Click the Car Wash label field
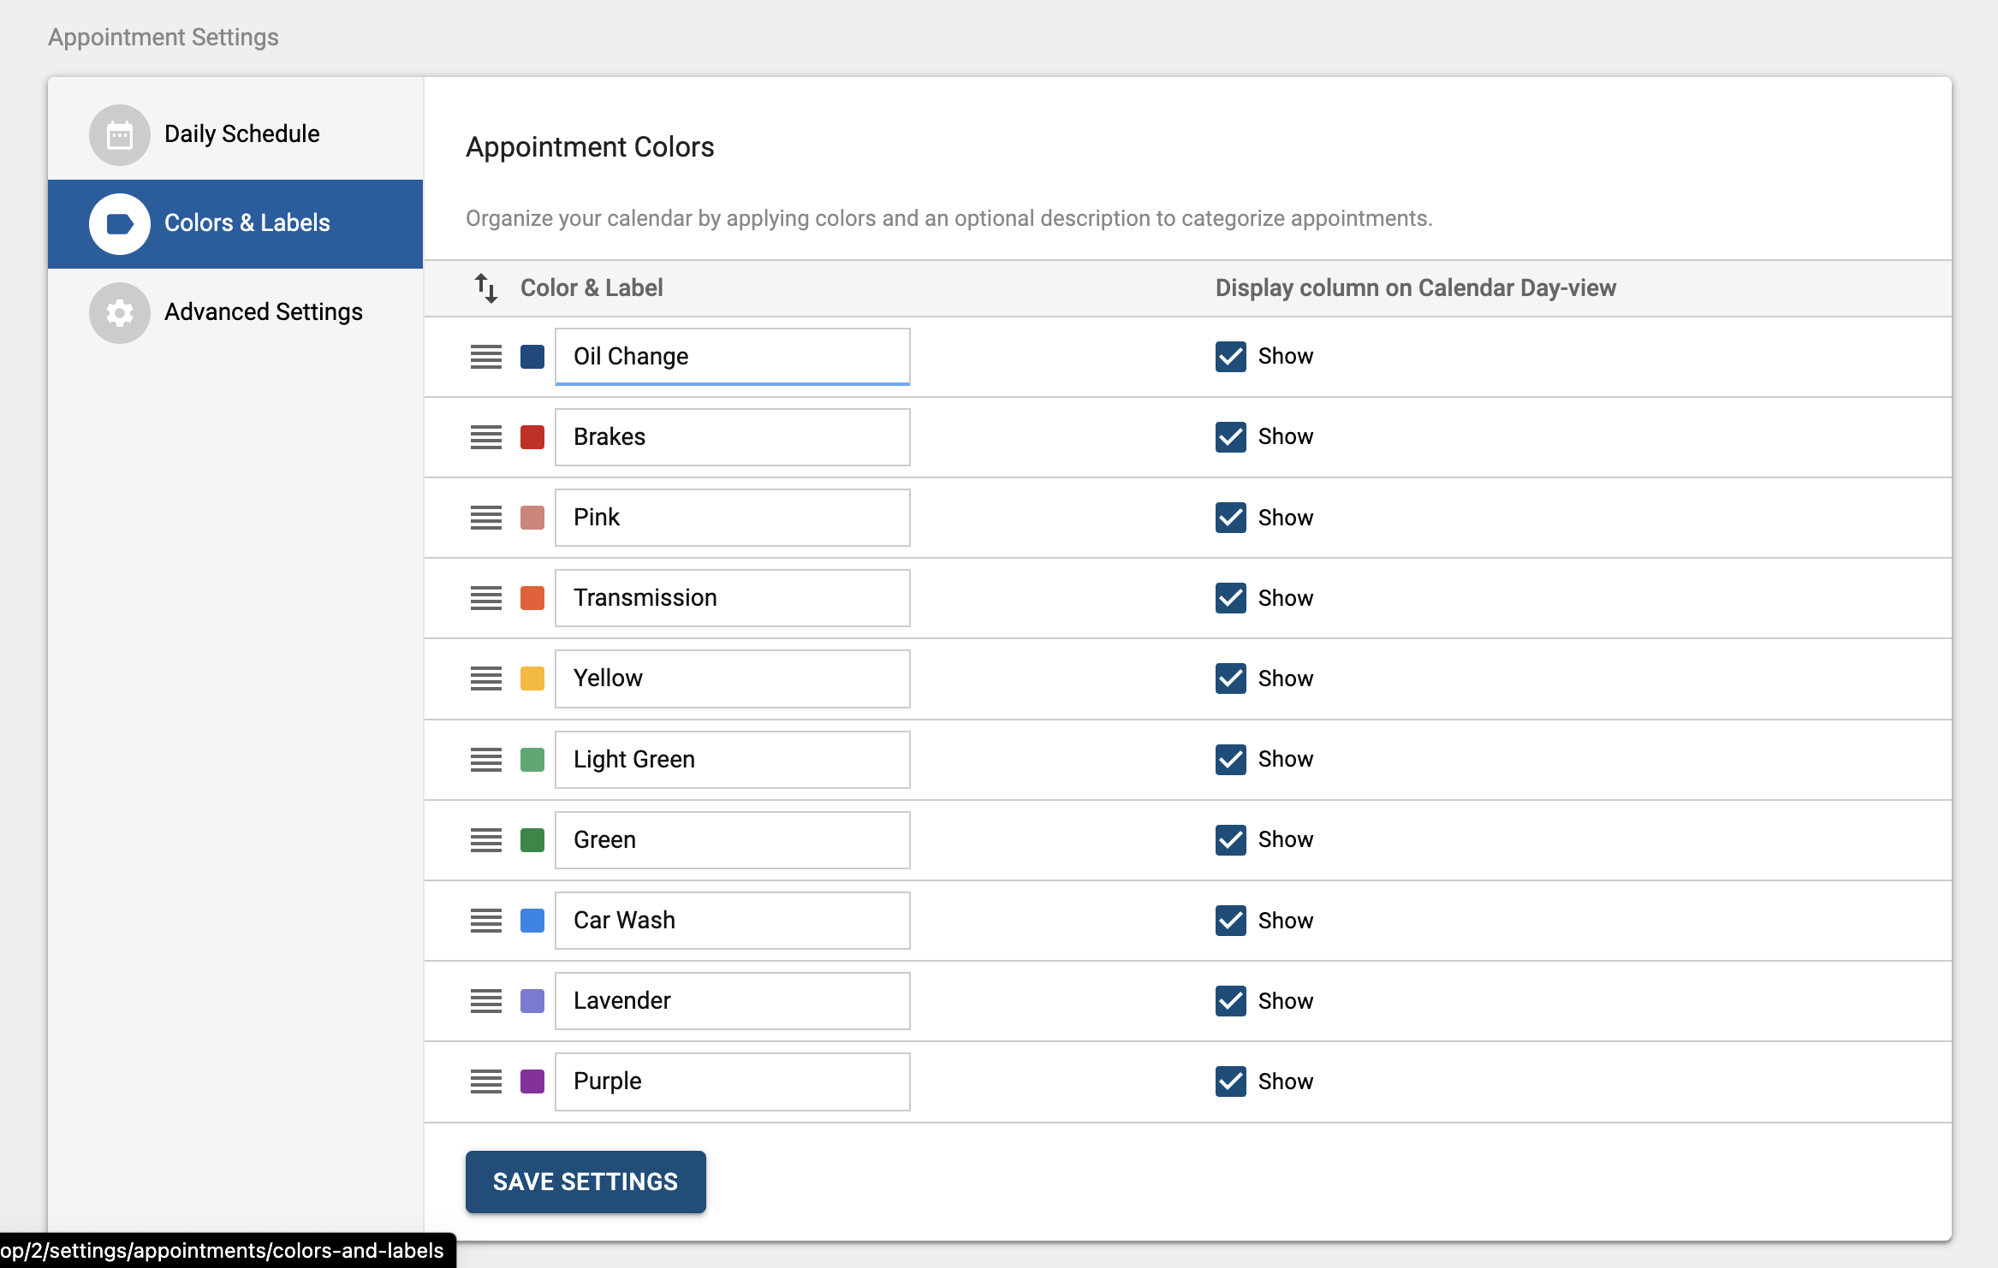The height and width of the screenshot is (1268, 1998). [x=733, y=921]
